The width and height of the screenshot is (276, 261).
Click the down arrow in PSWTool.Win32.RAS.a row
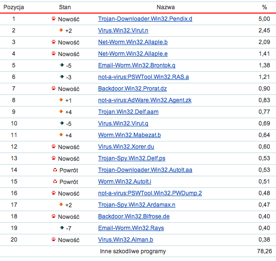click(62, 77)
